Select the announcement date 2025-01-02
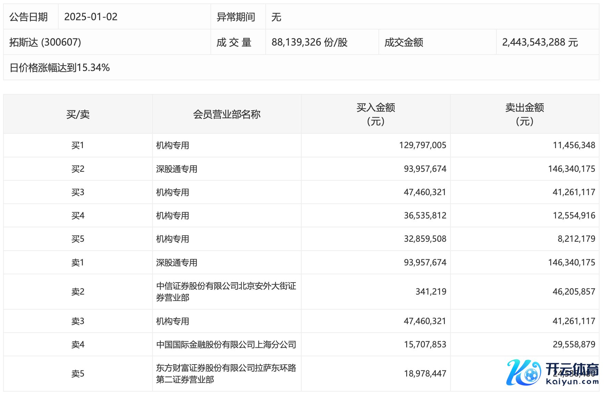The height and width of the screenshot is (393, 604). click(91, 17)
